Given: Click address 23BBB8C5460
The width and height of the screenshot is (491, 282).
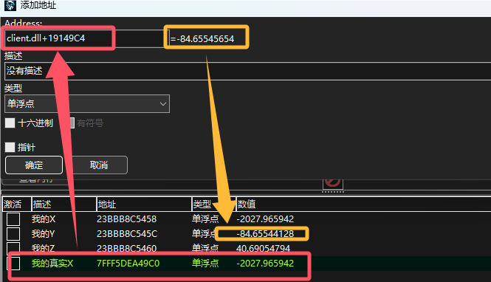Looking at the screenshot, I should point(126,248).
